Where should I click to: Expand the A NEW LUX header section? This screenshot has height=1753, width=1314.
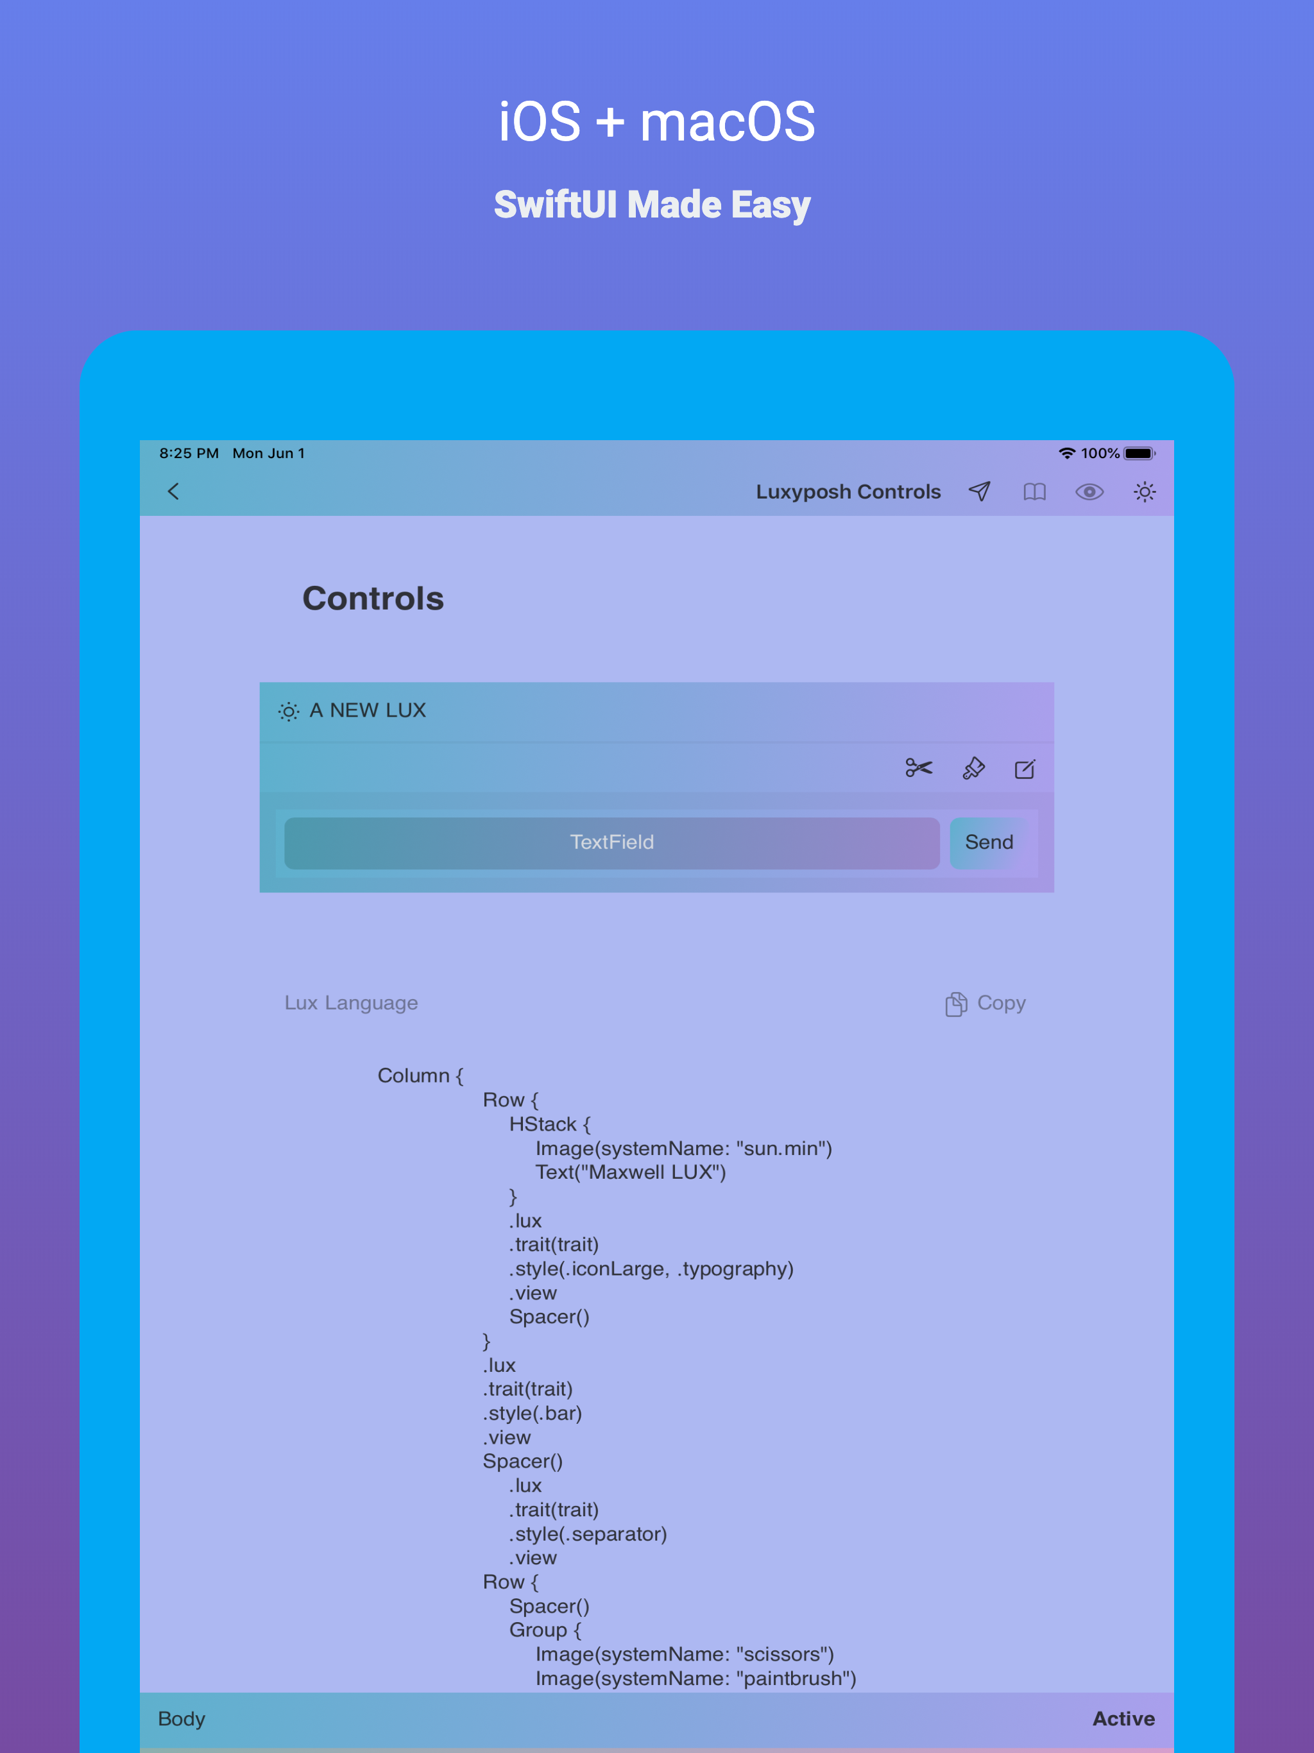click(x=368, y=711)
